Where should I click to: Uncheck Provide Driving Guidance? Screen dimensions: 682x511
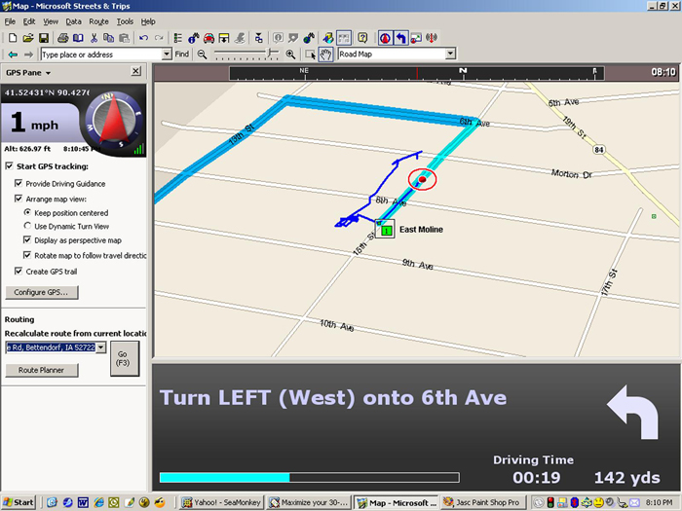[19, 183]
